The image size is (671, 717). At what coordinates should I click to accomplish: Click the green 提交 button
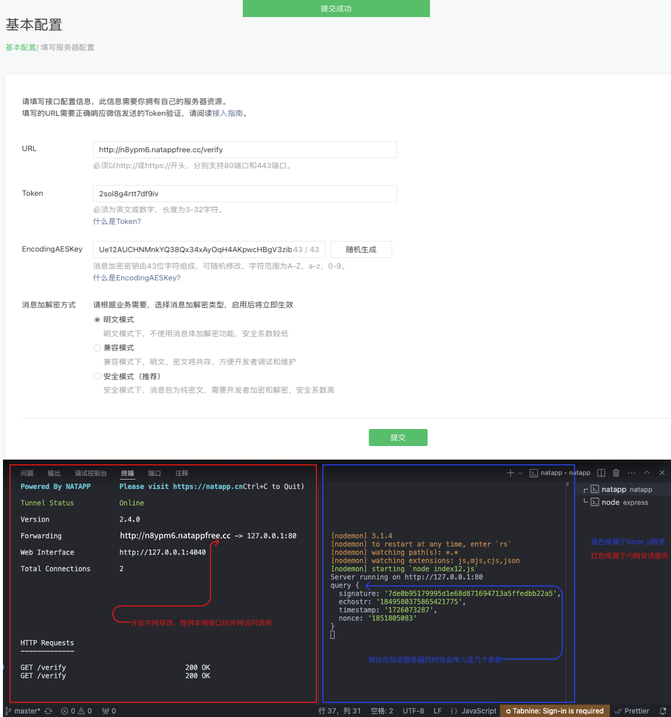(398, 438)
